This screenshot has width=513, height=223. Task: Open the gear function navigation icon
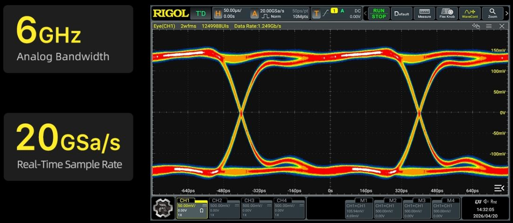(x=162, y=209)
